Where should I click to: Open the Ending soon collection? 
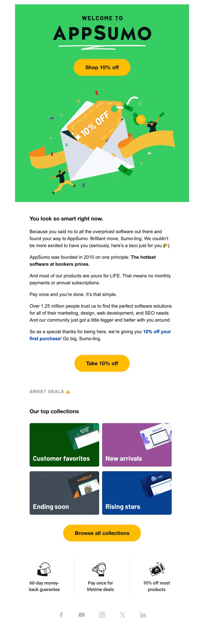(x=64, y=493)
